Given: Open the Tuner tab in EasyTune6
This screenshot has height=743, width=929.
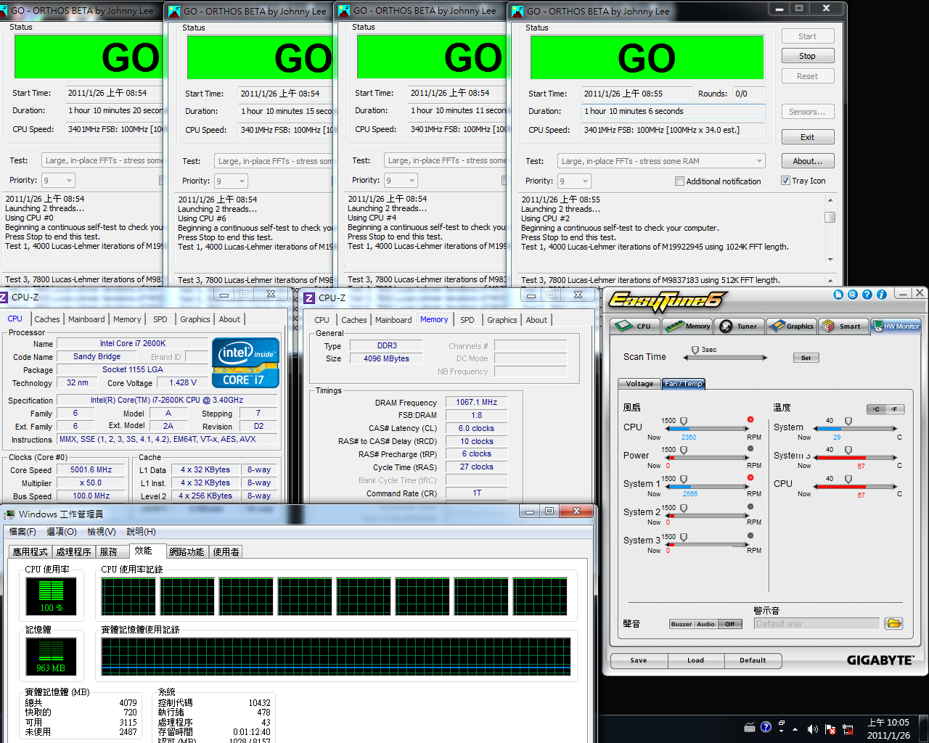Looking at the screenshot, I should (739, 326).
